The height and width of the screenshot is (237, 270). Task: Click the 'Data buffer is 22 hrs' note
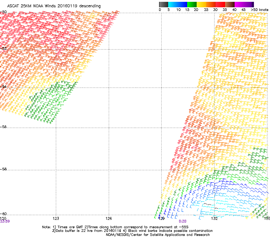[x=132, y=231]
